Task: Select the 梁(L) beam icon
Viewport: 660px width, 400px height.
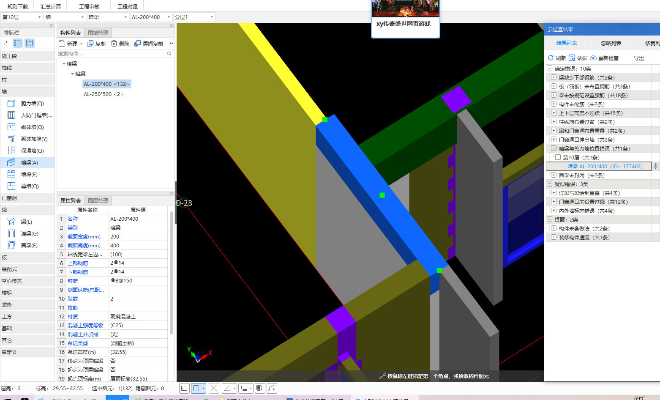Action: point(11,222)
